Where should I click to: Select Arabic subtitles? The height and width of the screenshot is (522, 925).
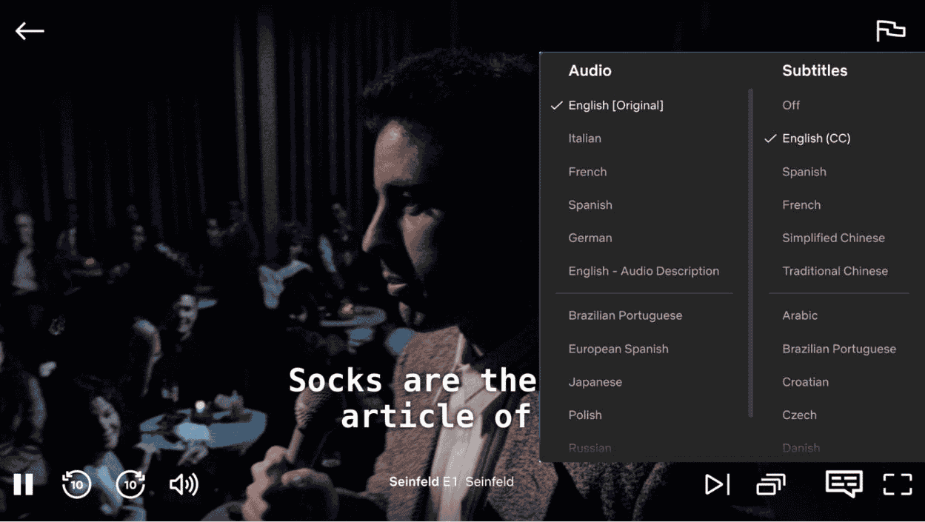tap(800, 315)
